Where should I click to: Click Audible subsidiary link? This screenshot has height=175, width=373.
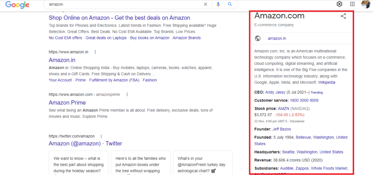287,168
